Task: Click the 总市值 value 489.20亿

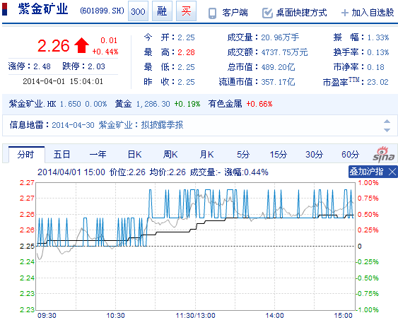Action: click(x=278, y=67)
